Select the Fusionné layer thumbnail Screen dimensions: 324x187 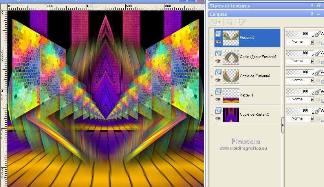coord(231,38)
